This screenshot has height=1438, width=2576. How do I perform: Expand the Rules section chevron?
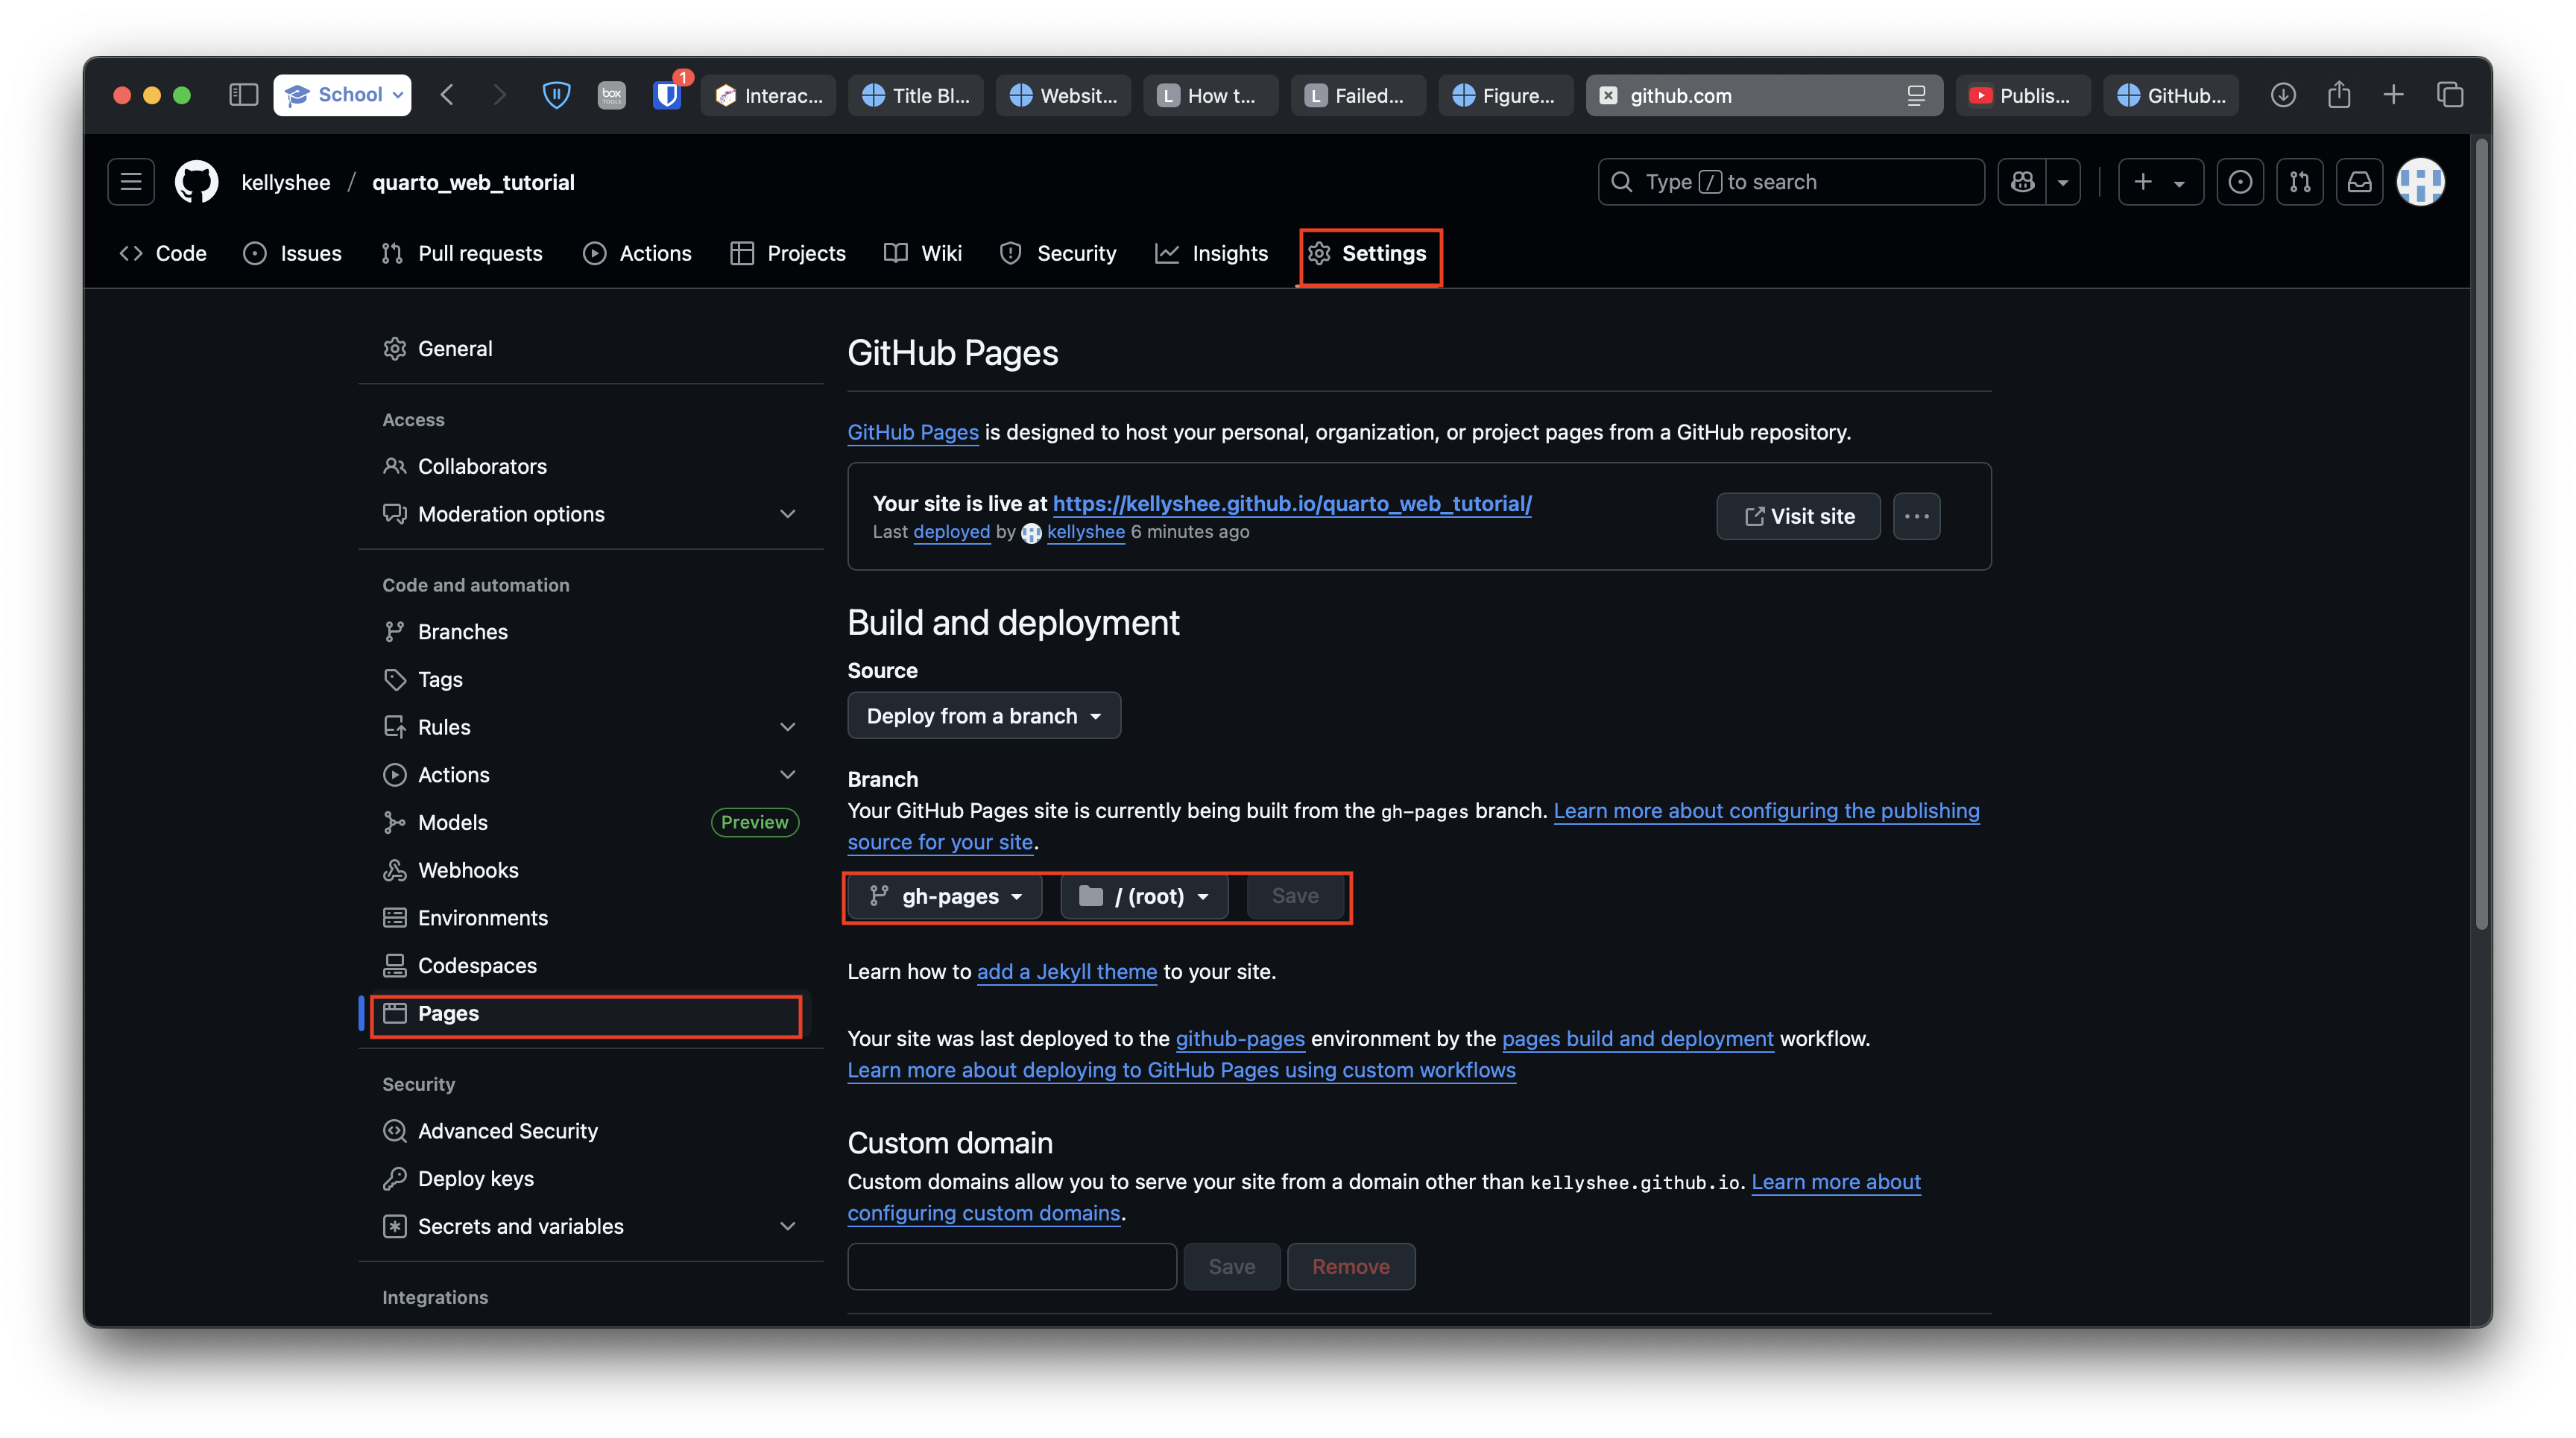point(788,726)
